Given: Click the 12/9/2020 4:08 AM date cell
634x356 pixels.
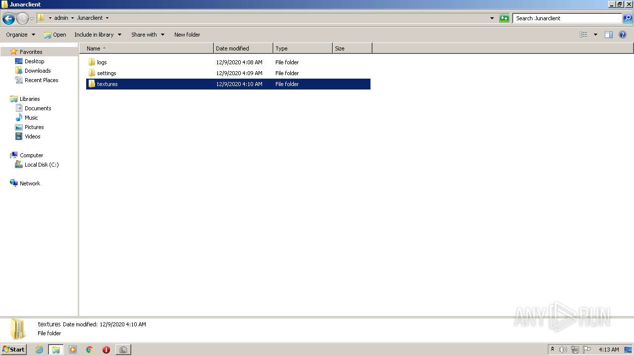Looking at the screenshot, I should (x=239, y=62).
